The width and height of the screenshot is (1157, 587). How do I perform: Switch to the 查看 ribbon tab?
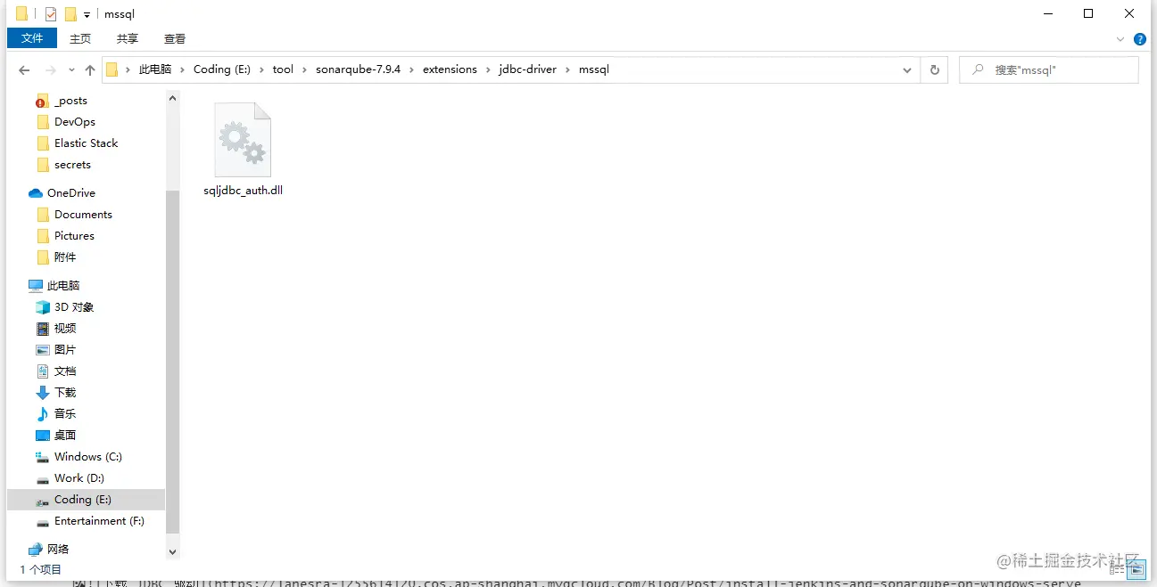175,38
